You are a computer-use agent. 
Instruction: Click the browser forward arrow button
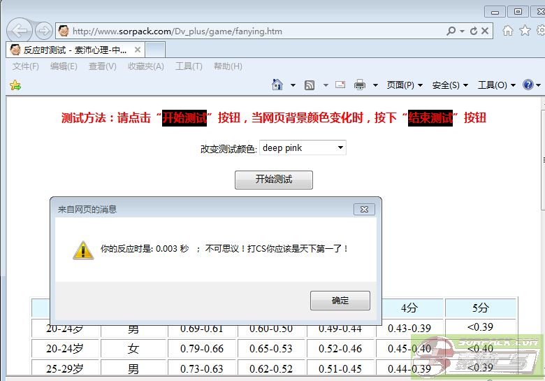(x=43, y=31)
